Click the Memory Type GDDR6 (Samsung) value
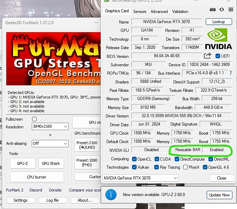The height and width of the screenshot is (209, 237). [x=153, y=99]
